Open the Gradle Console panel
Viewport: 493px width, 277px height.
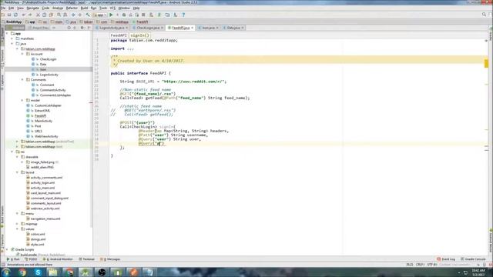(473, 259)
